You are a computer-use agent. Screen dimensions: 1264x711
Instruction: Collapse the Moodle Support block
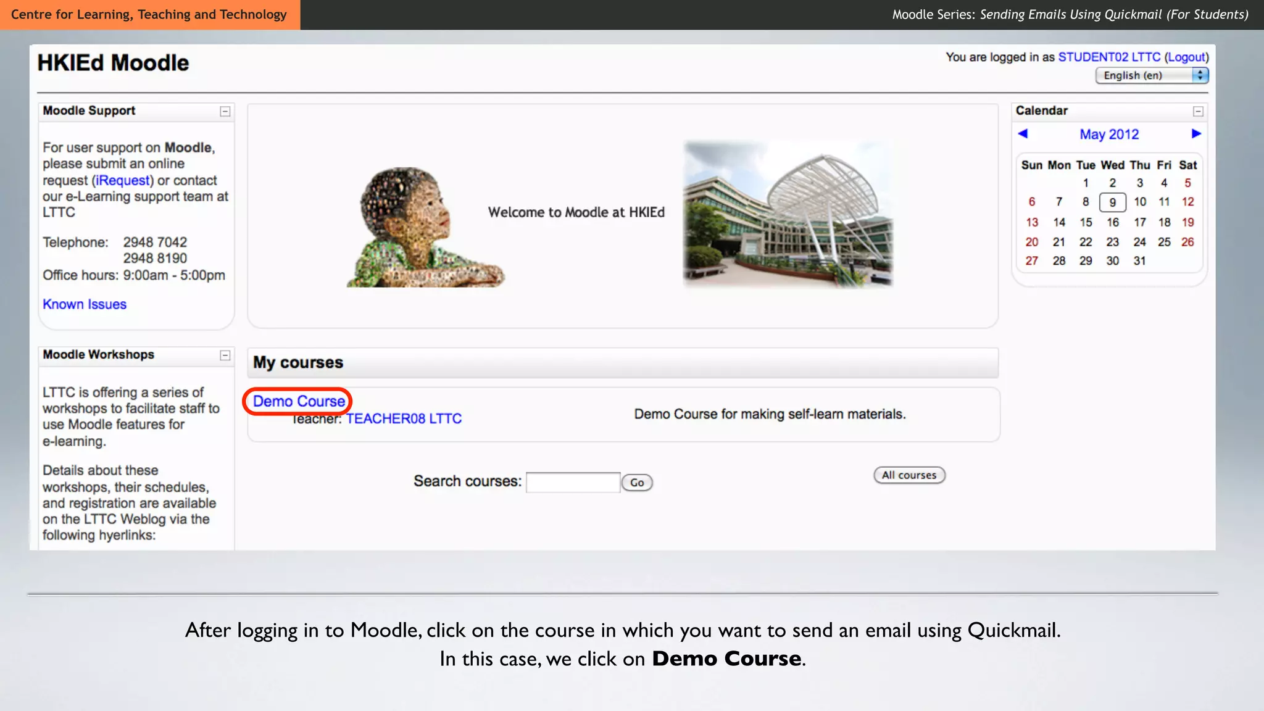coord(225,112)
